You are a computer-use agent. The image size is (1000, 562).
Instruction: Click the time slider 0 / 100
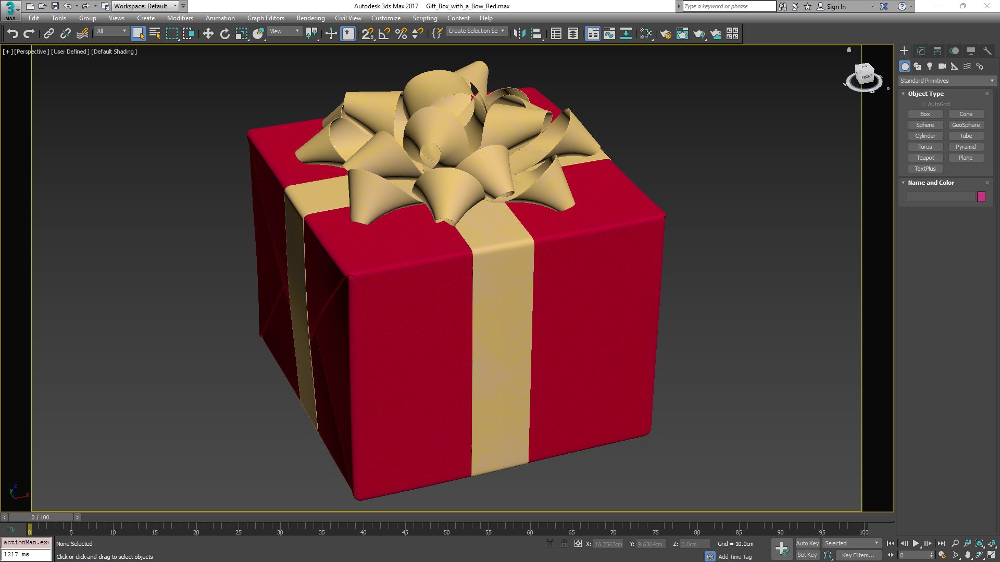pos(41,517)
